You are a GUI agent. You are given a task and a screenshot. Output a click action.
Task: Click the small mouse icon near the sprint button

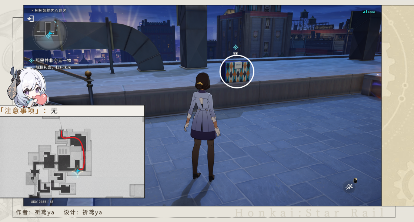tap(355, 181)
